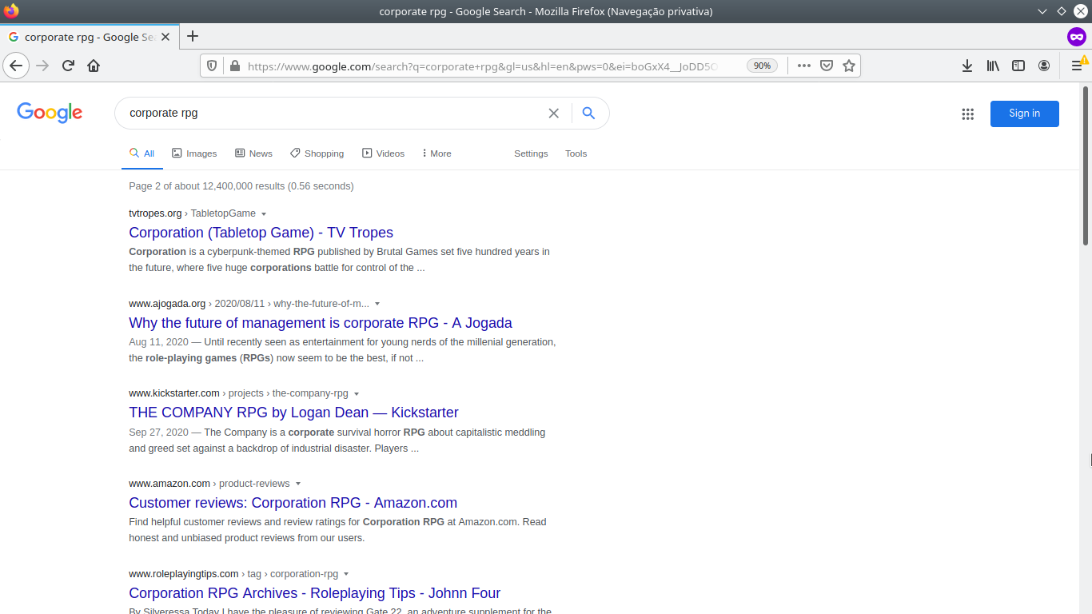Expand the roleplayingtips.com result options arrow
Image resolution: width=1092 pixels, height=614 pixels.
[x=346, y=574]
